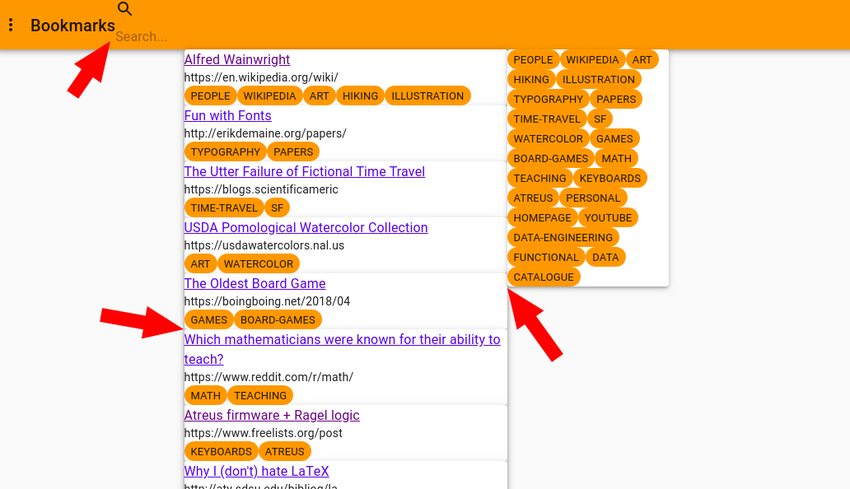Select ART tag under Alfred Wainwright

[x=320, y=95]
